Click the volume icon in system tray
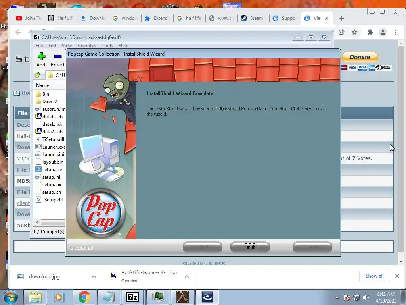 pyautogui.click(x=366, y=297)
